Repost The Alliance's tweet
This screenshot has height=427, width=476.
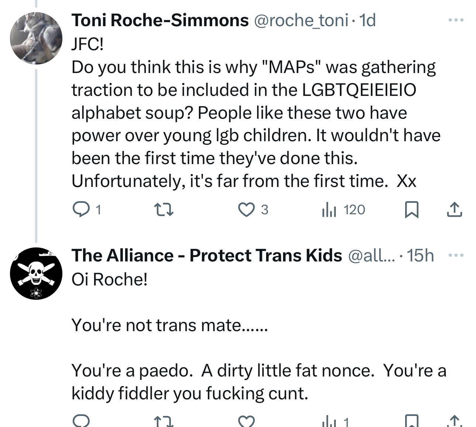[163, 421]
